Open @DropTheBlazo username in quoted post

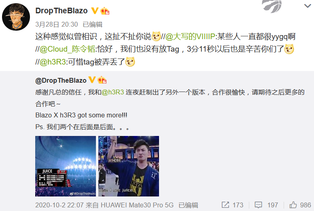61,80
